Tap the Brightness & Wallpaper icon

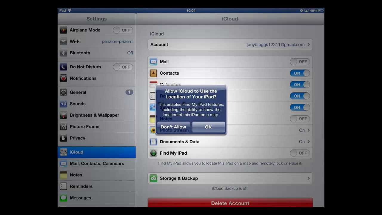click(63, 115)
